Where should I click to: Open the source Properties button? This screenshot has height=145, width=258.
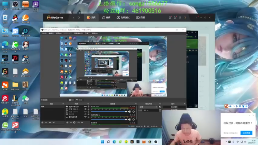(71, 100)
